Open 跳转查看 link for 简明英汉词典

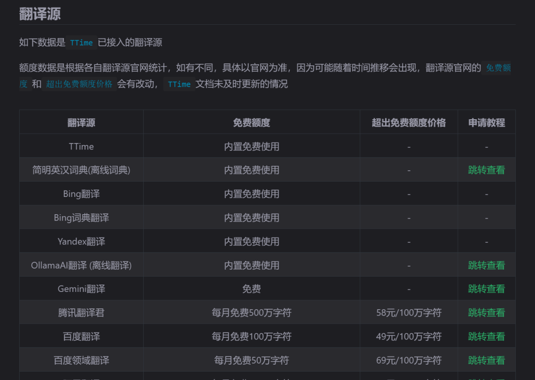point(486,170)
